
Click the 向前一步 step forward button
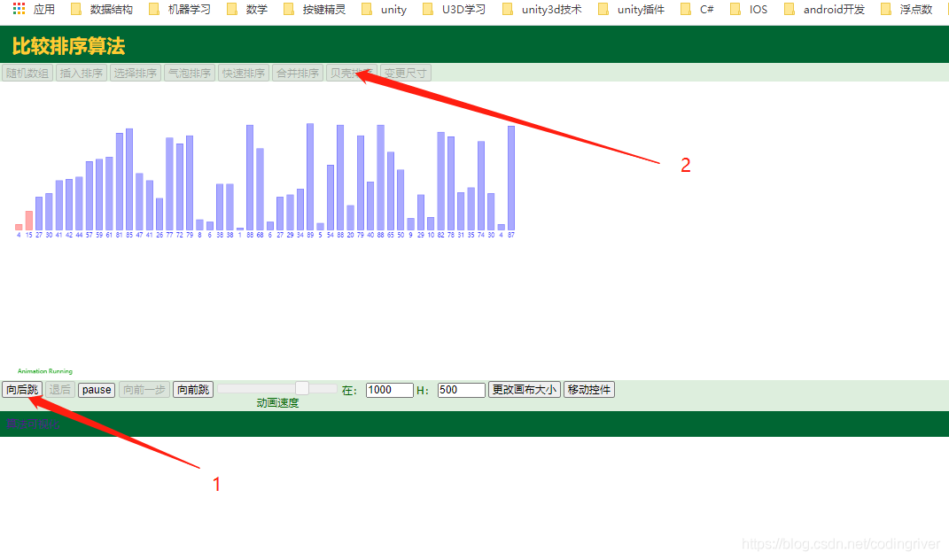[144, 389]
